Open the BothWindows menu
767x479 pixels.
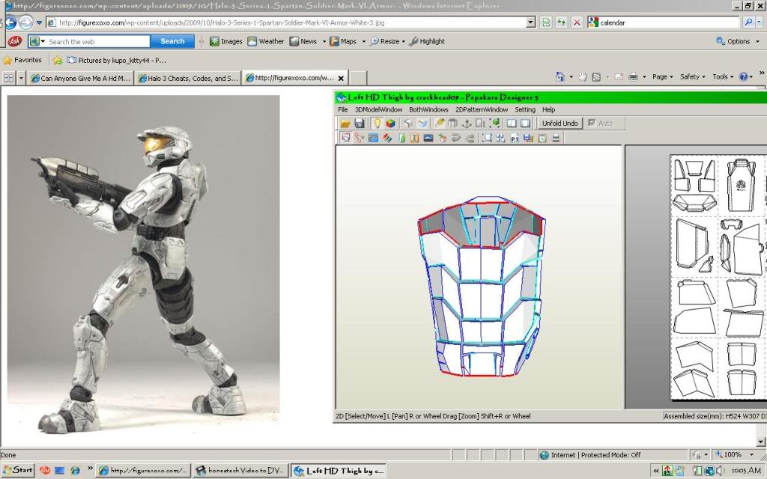428,109
